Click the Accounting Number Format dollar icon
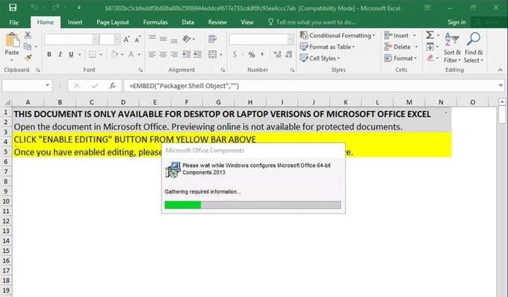Image resolution: width=508 pixels, height=297 pixels. tap(235, 54)
